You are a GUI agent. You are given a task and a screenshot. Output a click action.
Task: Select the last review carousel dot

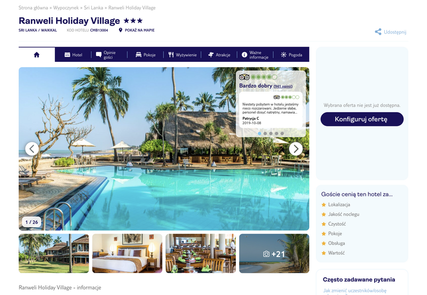(x=282, y=133)
